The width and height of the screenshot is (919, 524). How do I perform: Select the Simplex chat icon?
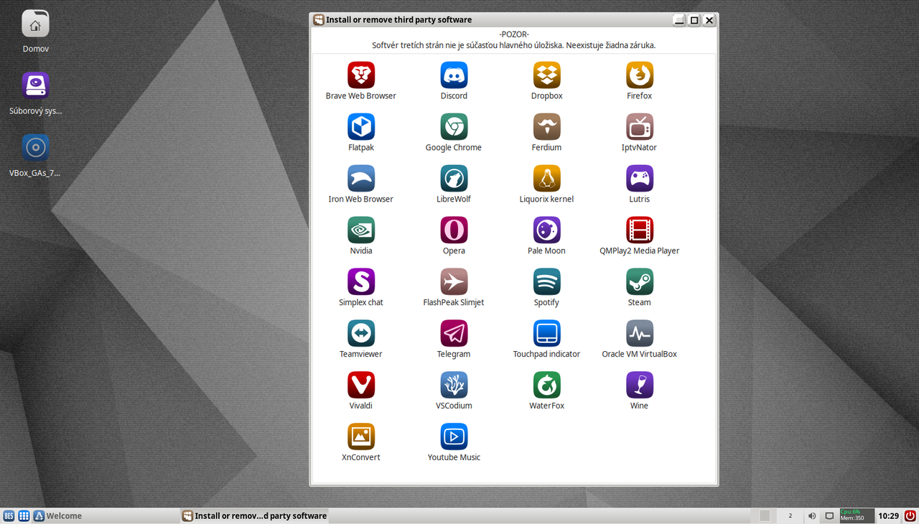coord(361,281)
